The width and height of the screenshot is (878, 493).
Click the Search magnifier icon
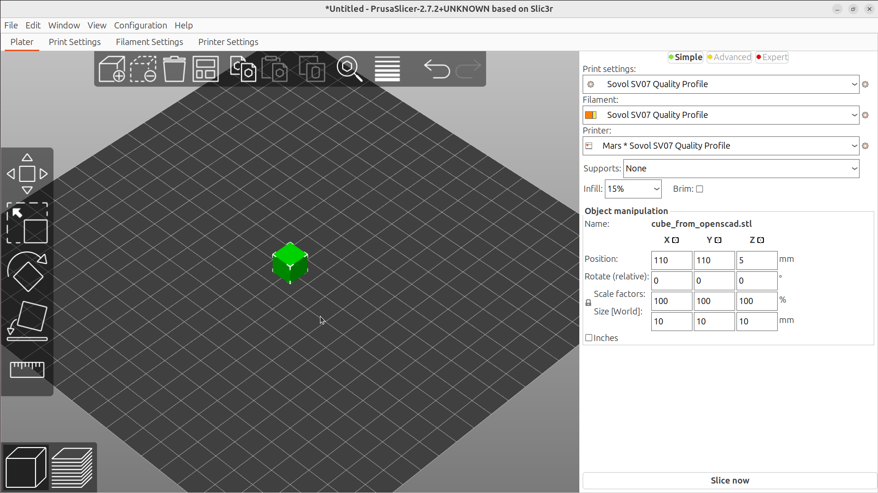pos(350,69)
